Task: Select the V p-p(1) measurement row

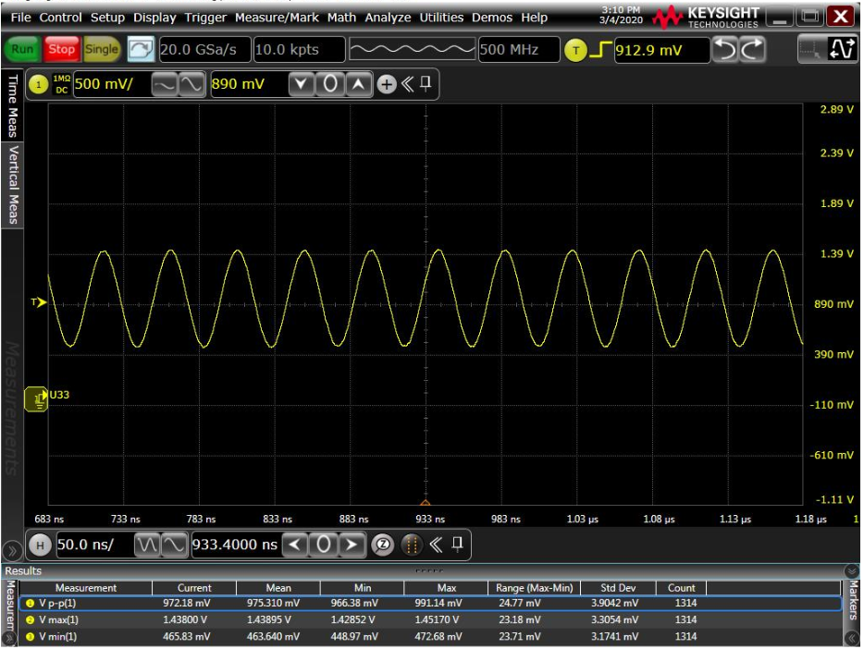Action: click(430, 604)
